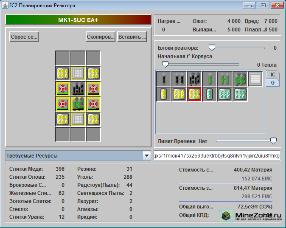Select the dual black rod palette icon
Viewport: 286px width, 228px height.
(179, 79)
